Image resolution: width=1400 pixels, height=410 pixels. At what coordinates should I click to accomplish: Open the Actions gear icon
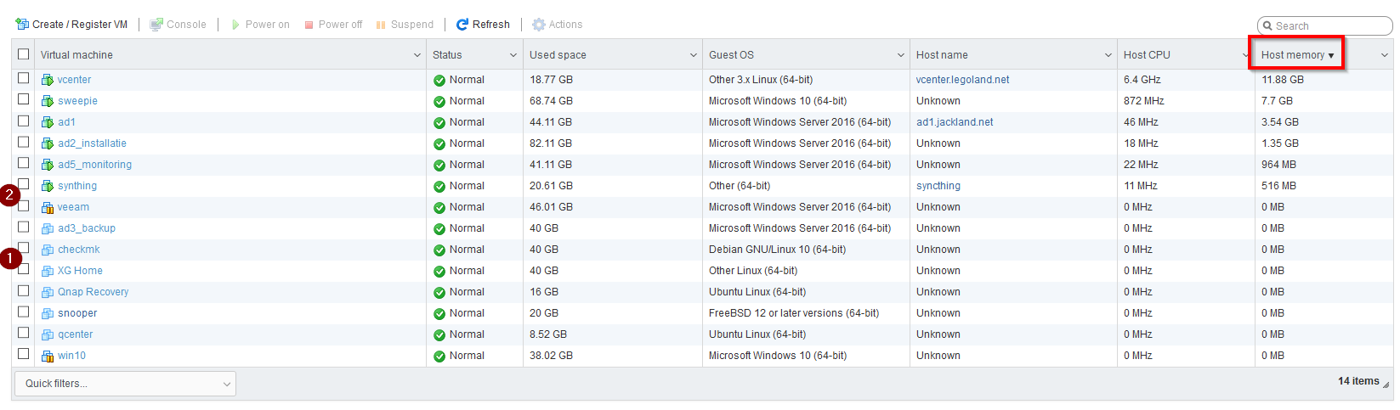tap(538, 25)
